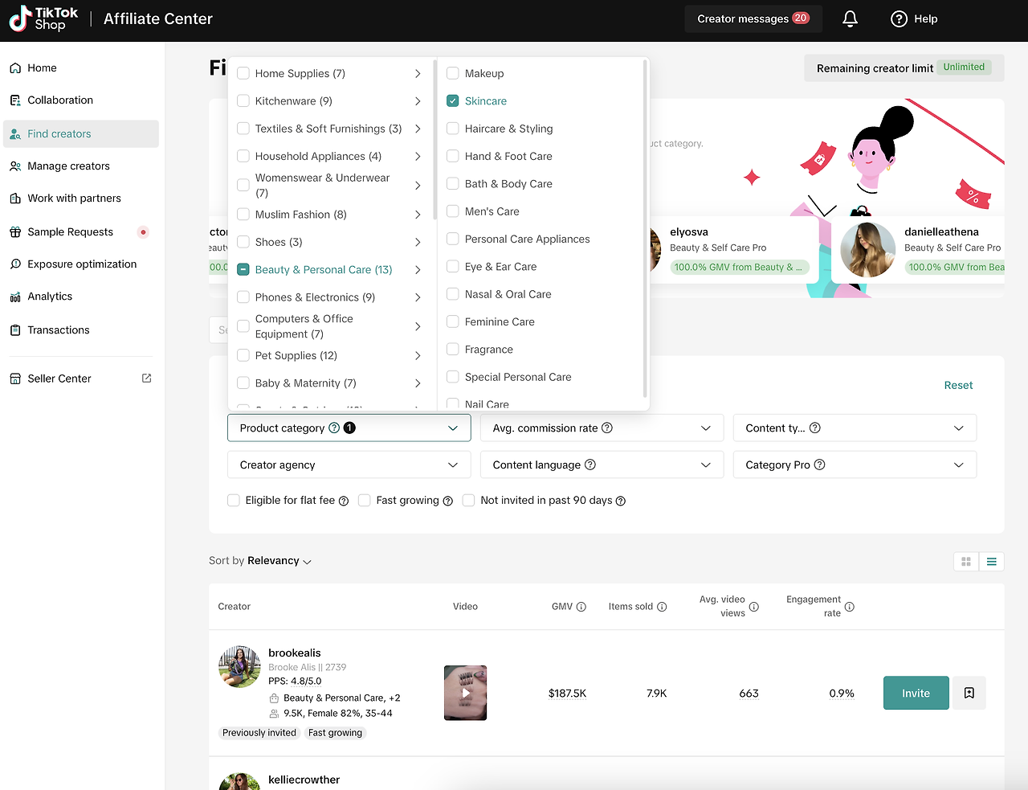Click the Engagement rate info icon
This screenshot has width=1028, height=790.
click(850, 607)
